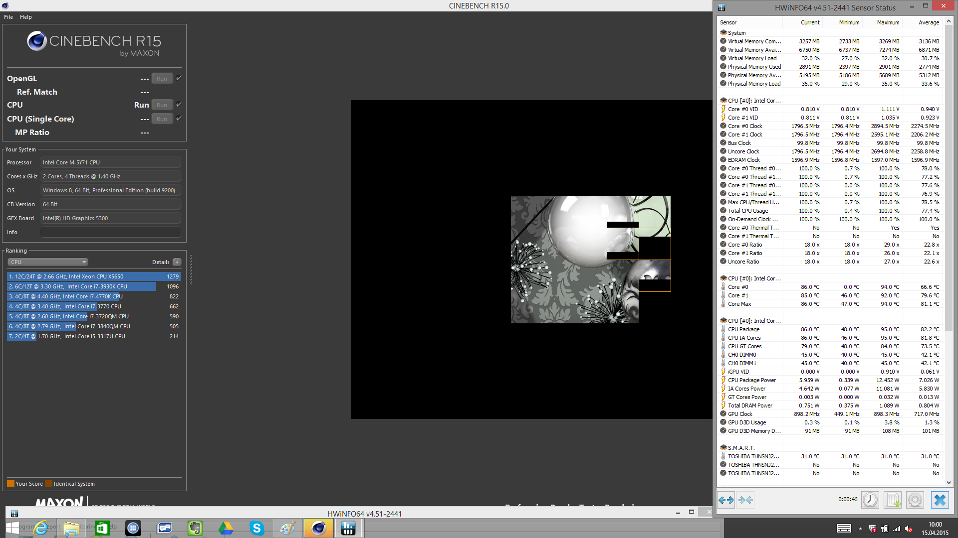The image size is (958, 538).
Task: Select the CPU Package Power sensor row
Action: 830,380
